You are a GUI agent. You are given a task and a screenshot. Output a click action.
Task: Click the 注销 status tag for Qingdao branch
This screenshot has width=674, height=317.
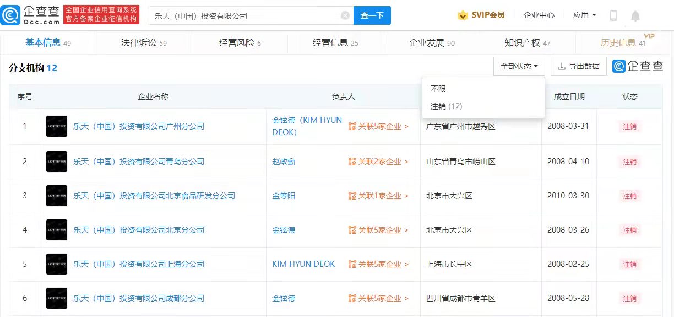tap(630, 162)
